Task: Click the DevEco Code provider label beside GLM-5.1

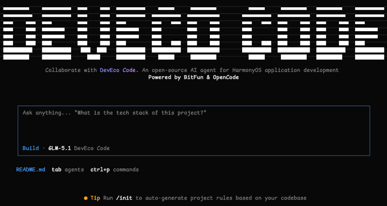Action: 92,148
